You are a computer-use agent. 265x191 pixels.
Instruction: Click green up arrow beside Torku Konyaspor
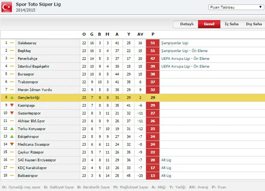(x=12, y=129)
